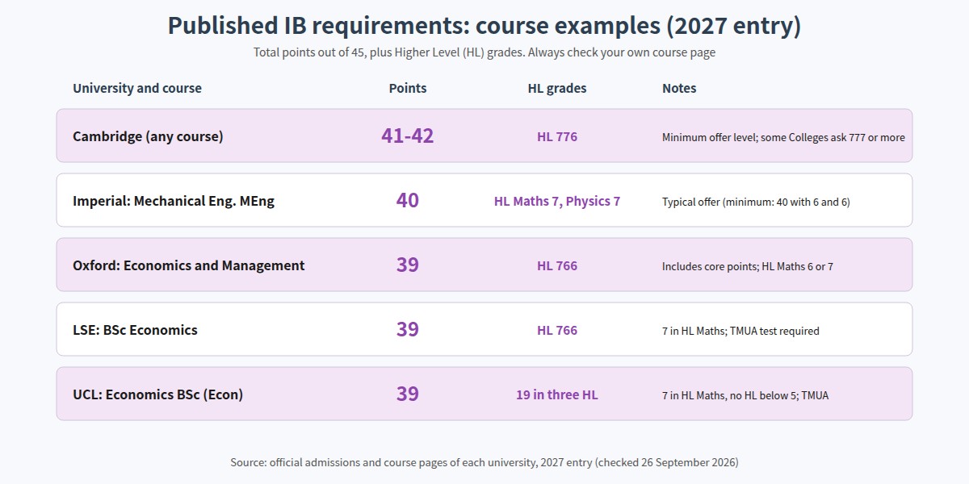Image resolution: width=969 pixels, height=484 pixels.
Task: Select 'Imperial: Mechanical Eng. MEng' row label
Action: point(174,201)
